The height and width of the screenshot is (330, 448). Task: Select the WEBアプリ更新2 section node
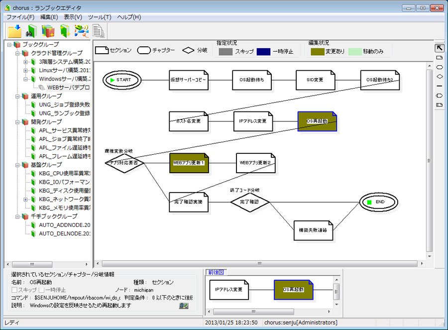pos(256,163)
